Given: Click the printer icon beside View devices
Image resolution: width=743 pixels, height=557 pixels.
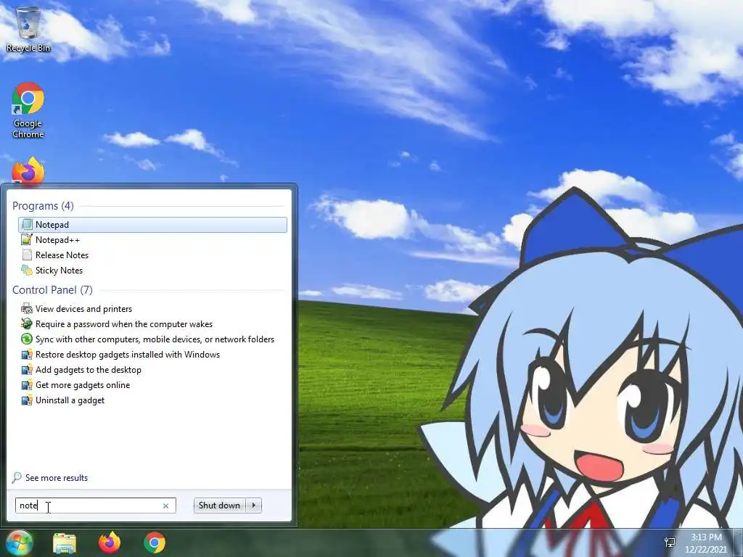Looking at the screenshot, I should 27,309.
